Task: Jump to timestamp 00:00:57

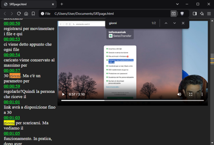Action: click(x=12, y=71)
